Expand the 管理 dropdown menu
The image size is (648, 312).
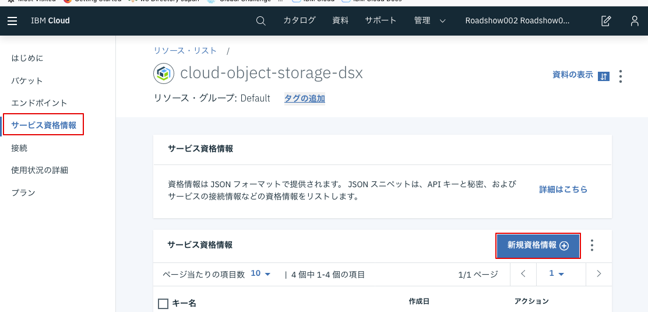point(430,20)
